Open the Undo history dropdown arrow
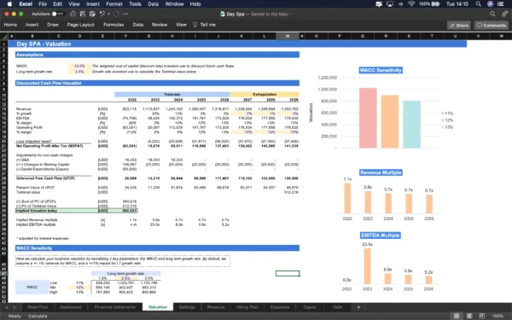 (x=108, y=14)
